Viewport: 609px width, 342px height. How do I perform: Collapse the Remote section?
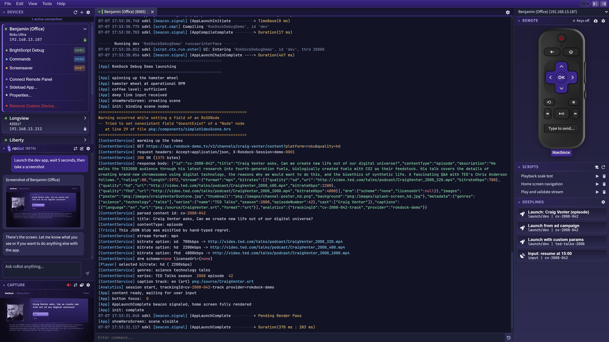coord(519,21)
